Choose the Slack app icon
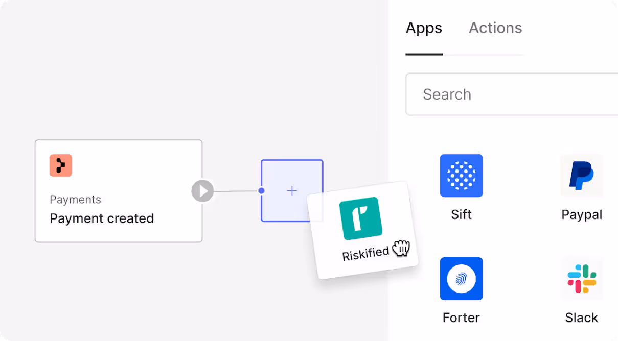Image resolution: width=618 pixels, height=341 pixels. tap(582, 279)
